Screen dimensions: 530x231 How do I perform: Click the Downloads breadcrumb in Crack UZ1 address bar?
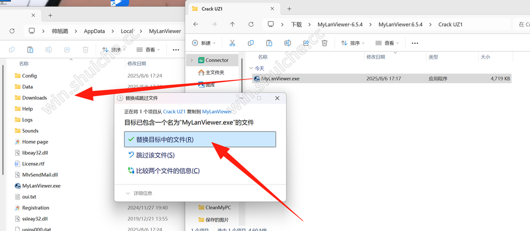tap(296, 24)
